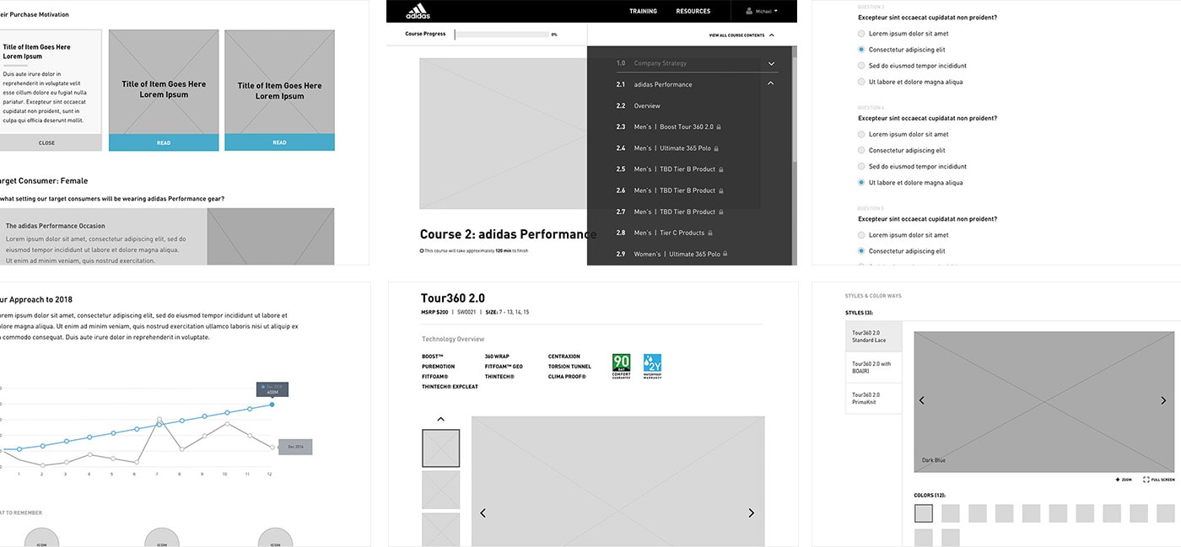Click the lock icon on row 2.6
Screen dimensions: 1181x547
pyautogui.click(x=720, y=190)
